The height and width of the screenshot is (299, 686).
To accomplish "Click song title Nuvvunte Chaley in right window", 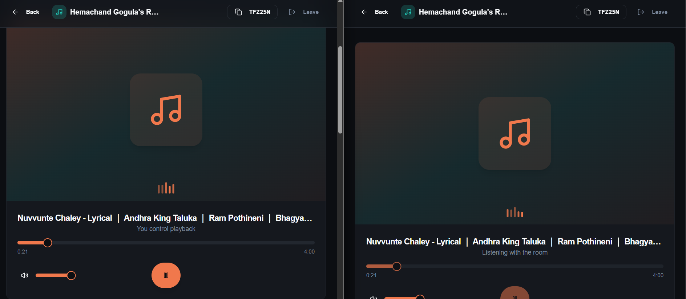I will tap(514, 242).
